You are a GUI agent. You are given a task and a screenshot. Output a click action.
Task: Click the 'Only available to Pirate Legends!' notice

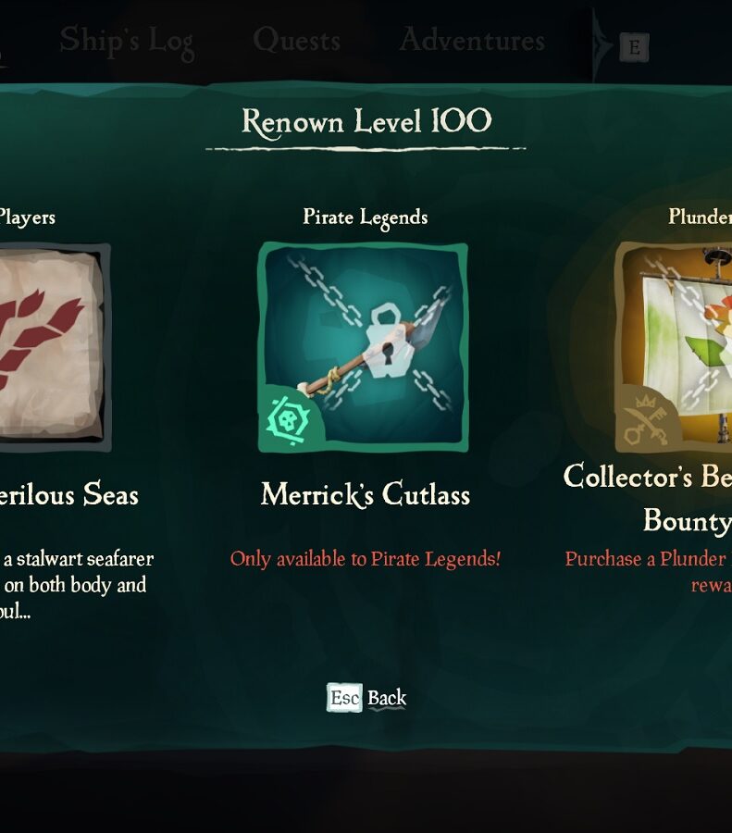point(366,559)
